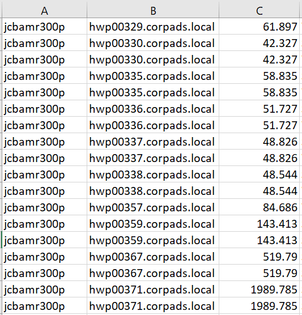302x315 pixels.
Task: Click cell hwp00329.corpads.local
Action: pos(153,26)
